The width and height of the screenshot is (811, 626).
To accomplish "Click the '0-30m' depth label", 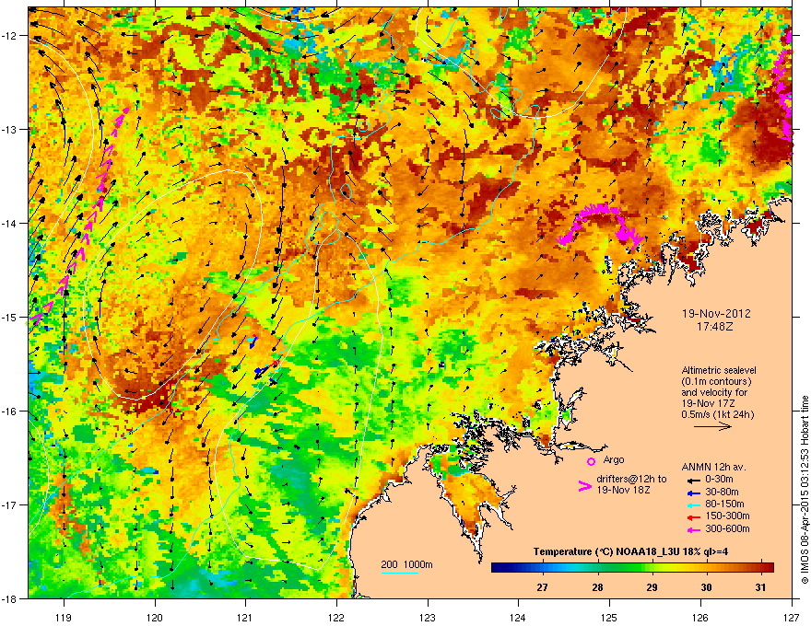I will click(x=719, y=480).
